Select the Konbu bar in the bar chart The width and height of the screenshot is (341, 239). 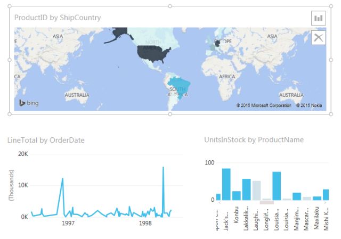click(236, 195)
